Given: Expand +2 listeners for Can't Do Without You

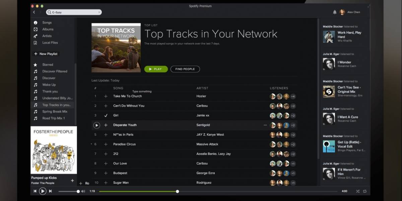Looking at the screenshot, I should coord(293,106).
